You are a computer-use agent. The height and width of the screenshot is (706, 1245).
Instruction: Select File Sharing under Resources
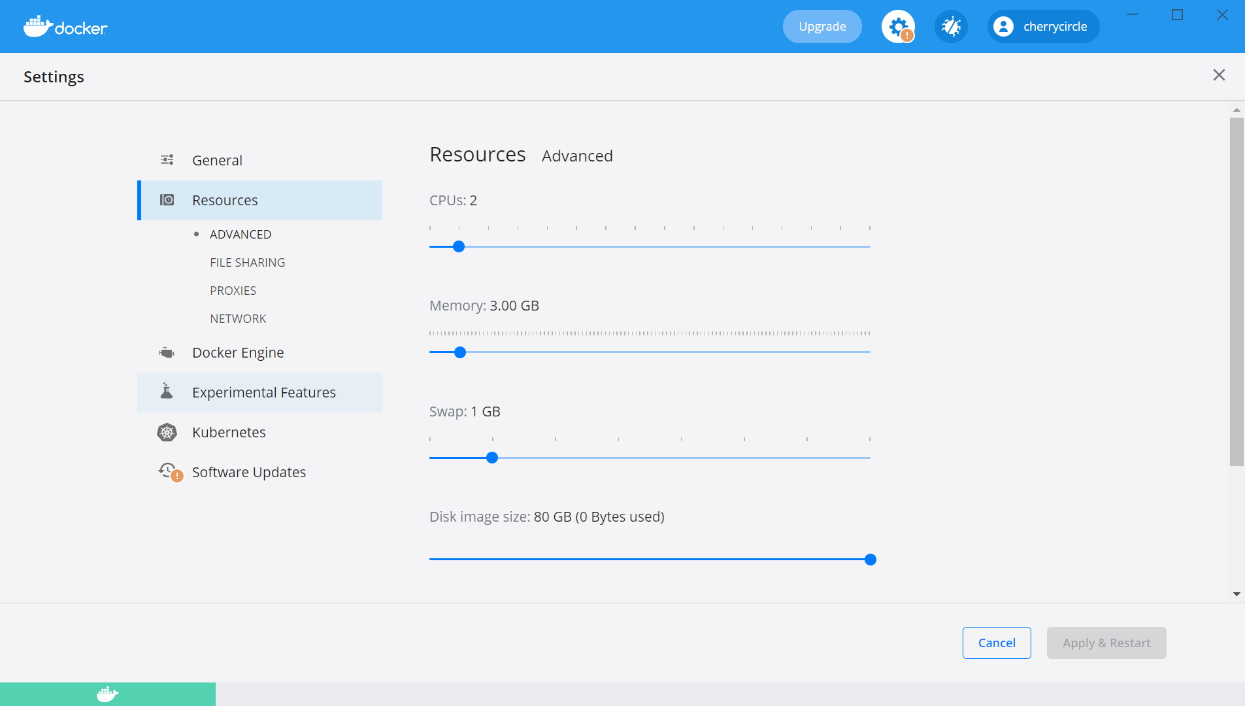coord(247,261)
